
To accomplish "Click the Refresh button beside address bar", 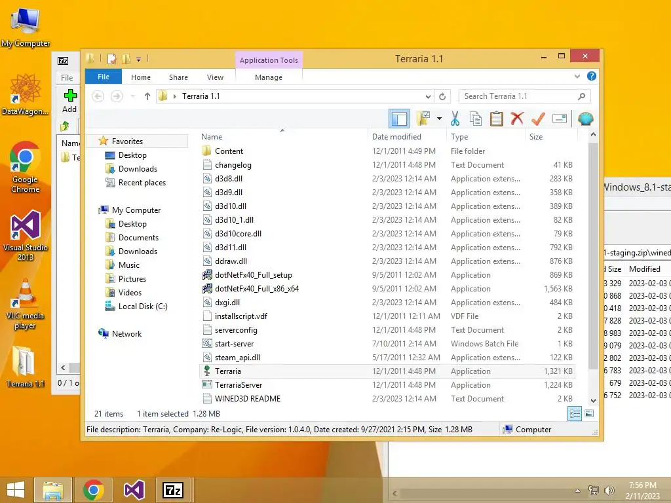I will (442, 96).
